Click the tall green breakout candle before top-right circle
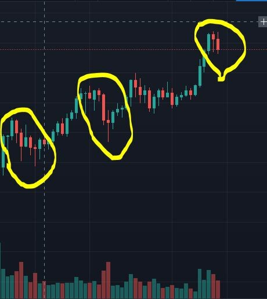Screen dimensions: 267x299 click(x=200, y=76)
